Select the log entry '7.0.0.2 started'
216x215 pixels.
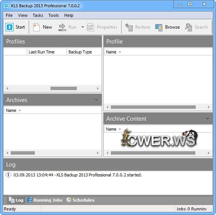(x=78, y=175)
